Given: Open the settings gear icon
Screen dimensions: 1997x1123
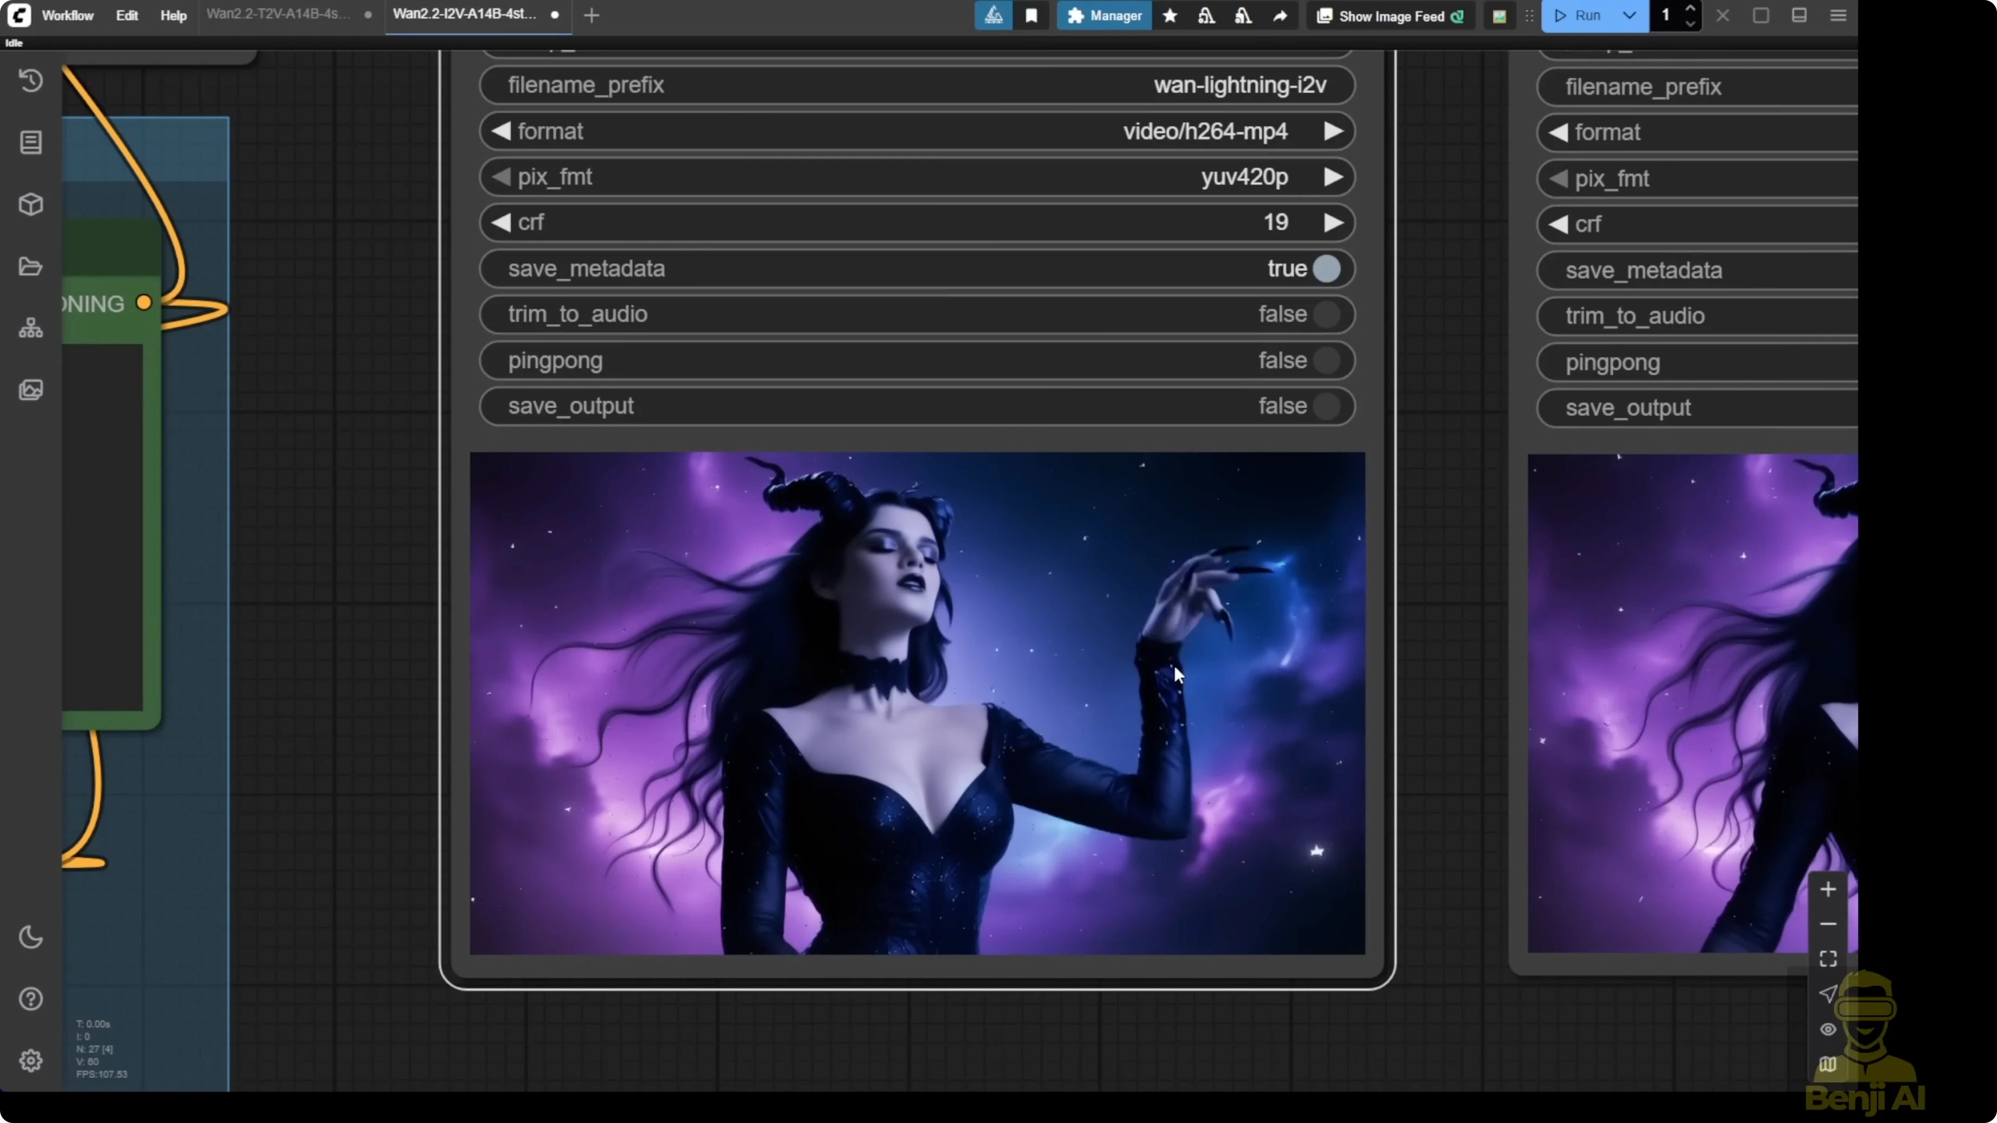Looking at the screenshot, I should [x=31, y=1060].
